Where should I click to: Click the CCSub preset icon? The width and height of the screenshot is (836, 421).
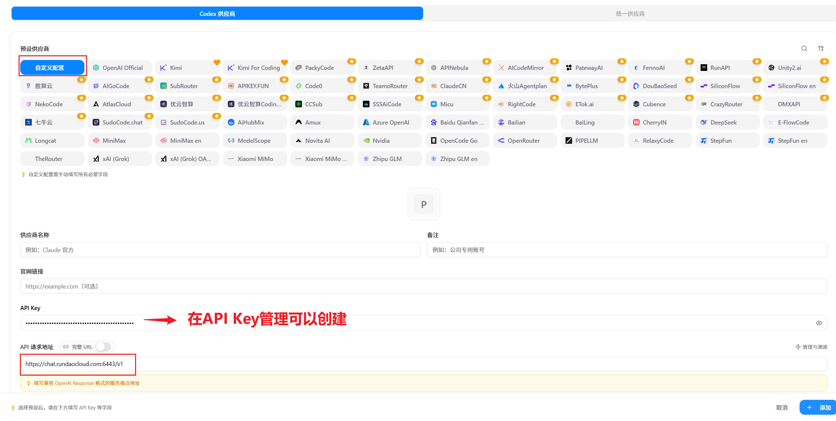click(299, 104)
